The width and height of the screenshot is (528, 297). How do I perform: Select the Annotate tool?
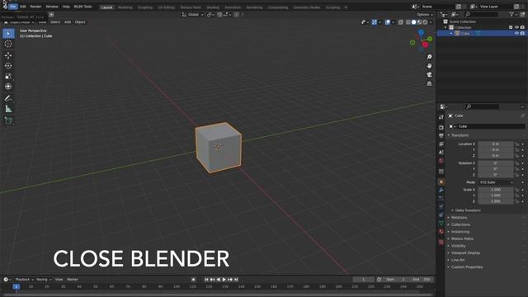point(8,98)
